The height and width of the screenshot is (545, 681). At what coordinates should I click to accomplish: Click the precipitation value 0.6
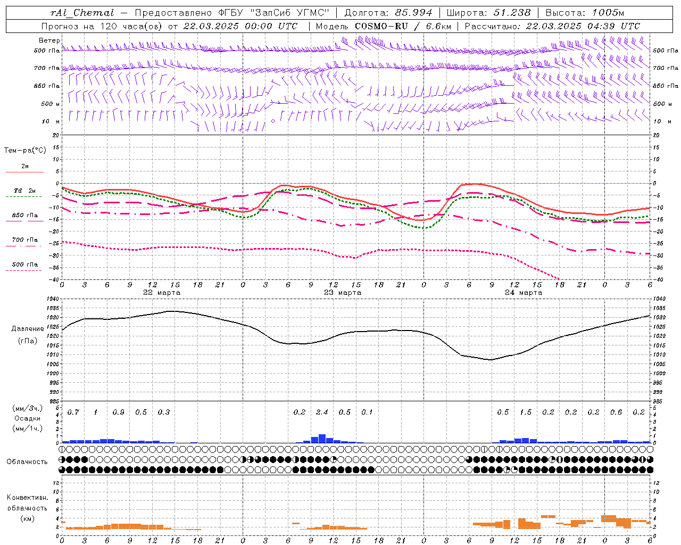(x=616, y=412)
